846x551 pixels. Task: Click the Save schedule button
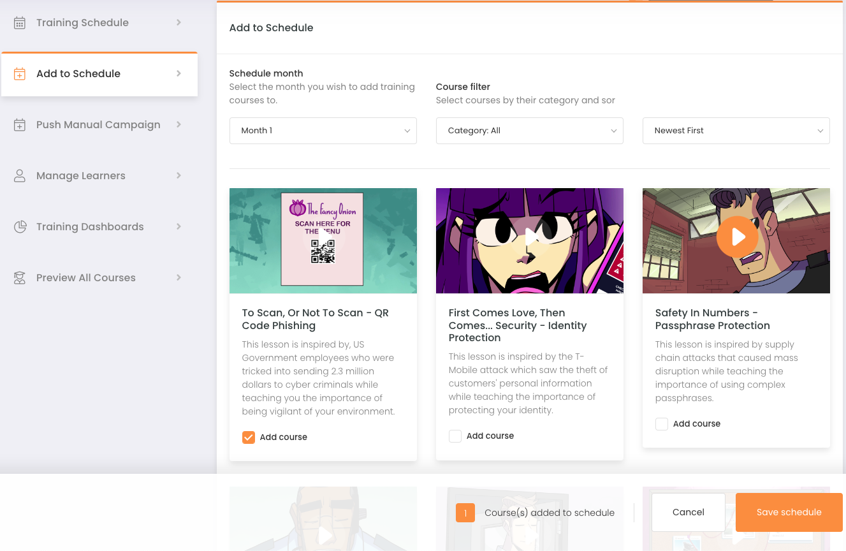pos(789,512)
